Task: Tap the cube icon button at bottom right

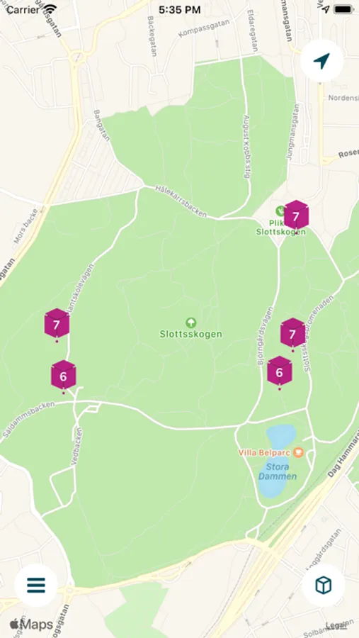Action: pos(323,585)
